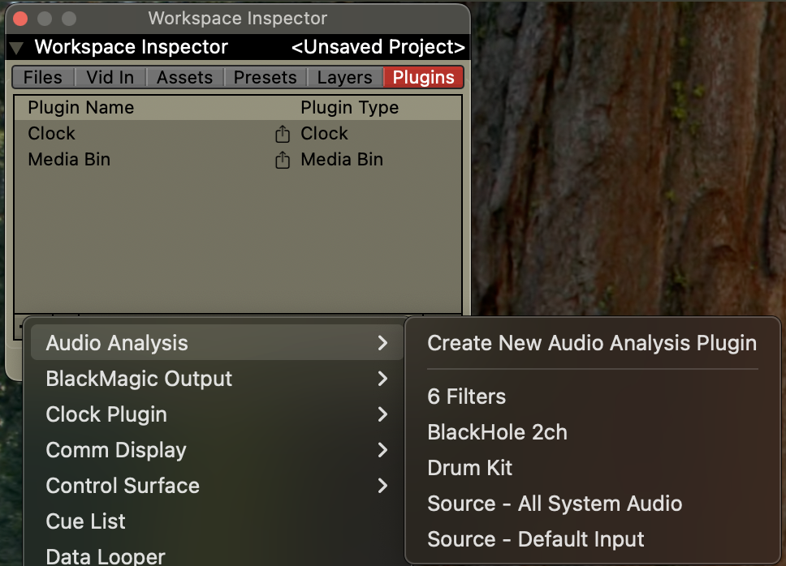This screenshot has width=786, height=566.
Task: Select the Drum Kit preset
Action: pyautogui.click(x=593, y=468)
